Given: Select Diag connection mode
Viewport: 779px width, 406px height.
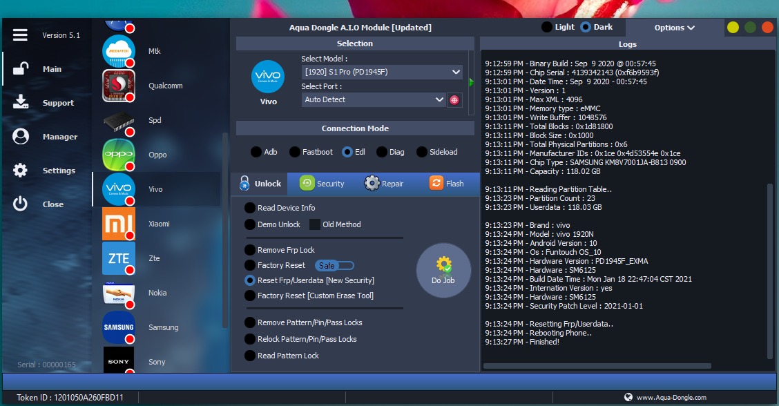Looking at the screenshot, I should [390, 152].
